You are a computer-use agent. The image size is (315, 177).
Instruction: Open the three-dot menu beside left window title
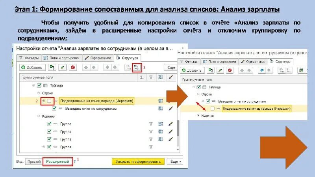[183, 48]
